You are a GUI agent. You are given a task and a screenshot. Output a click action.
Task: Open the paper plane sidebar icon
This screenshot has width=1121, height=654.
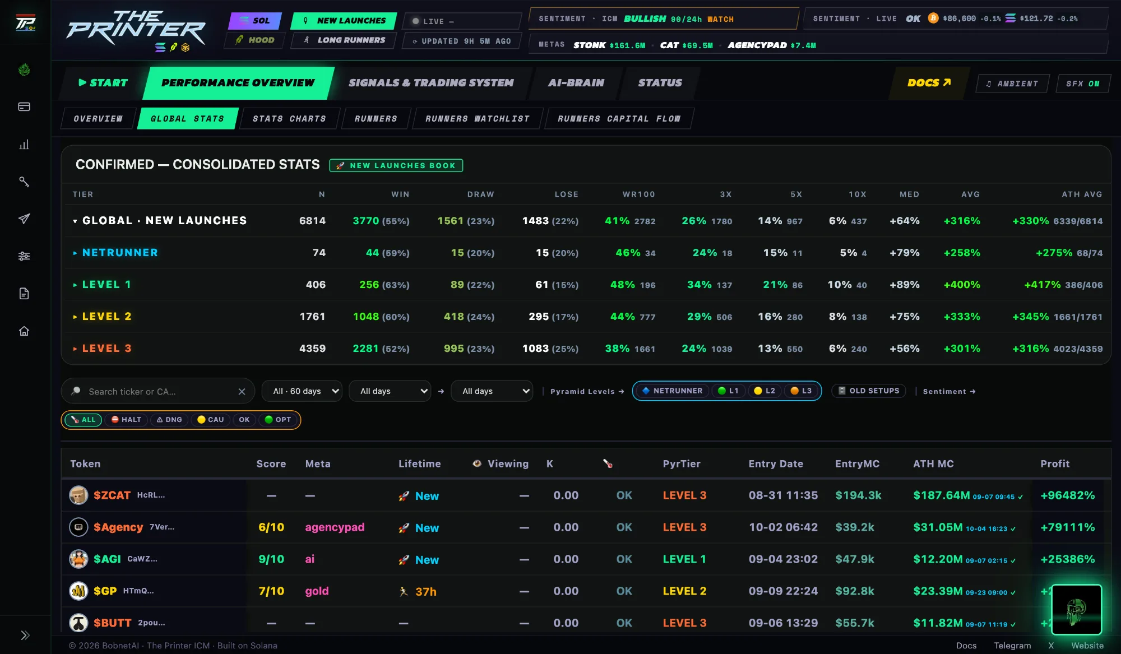tap(24, 219)
